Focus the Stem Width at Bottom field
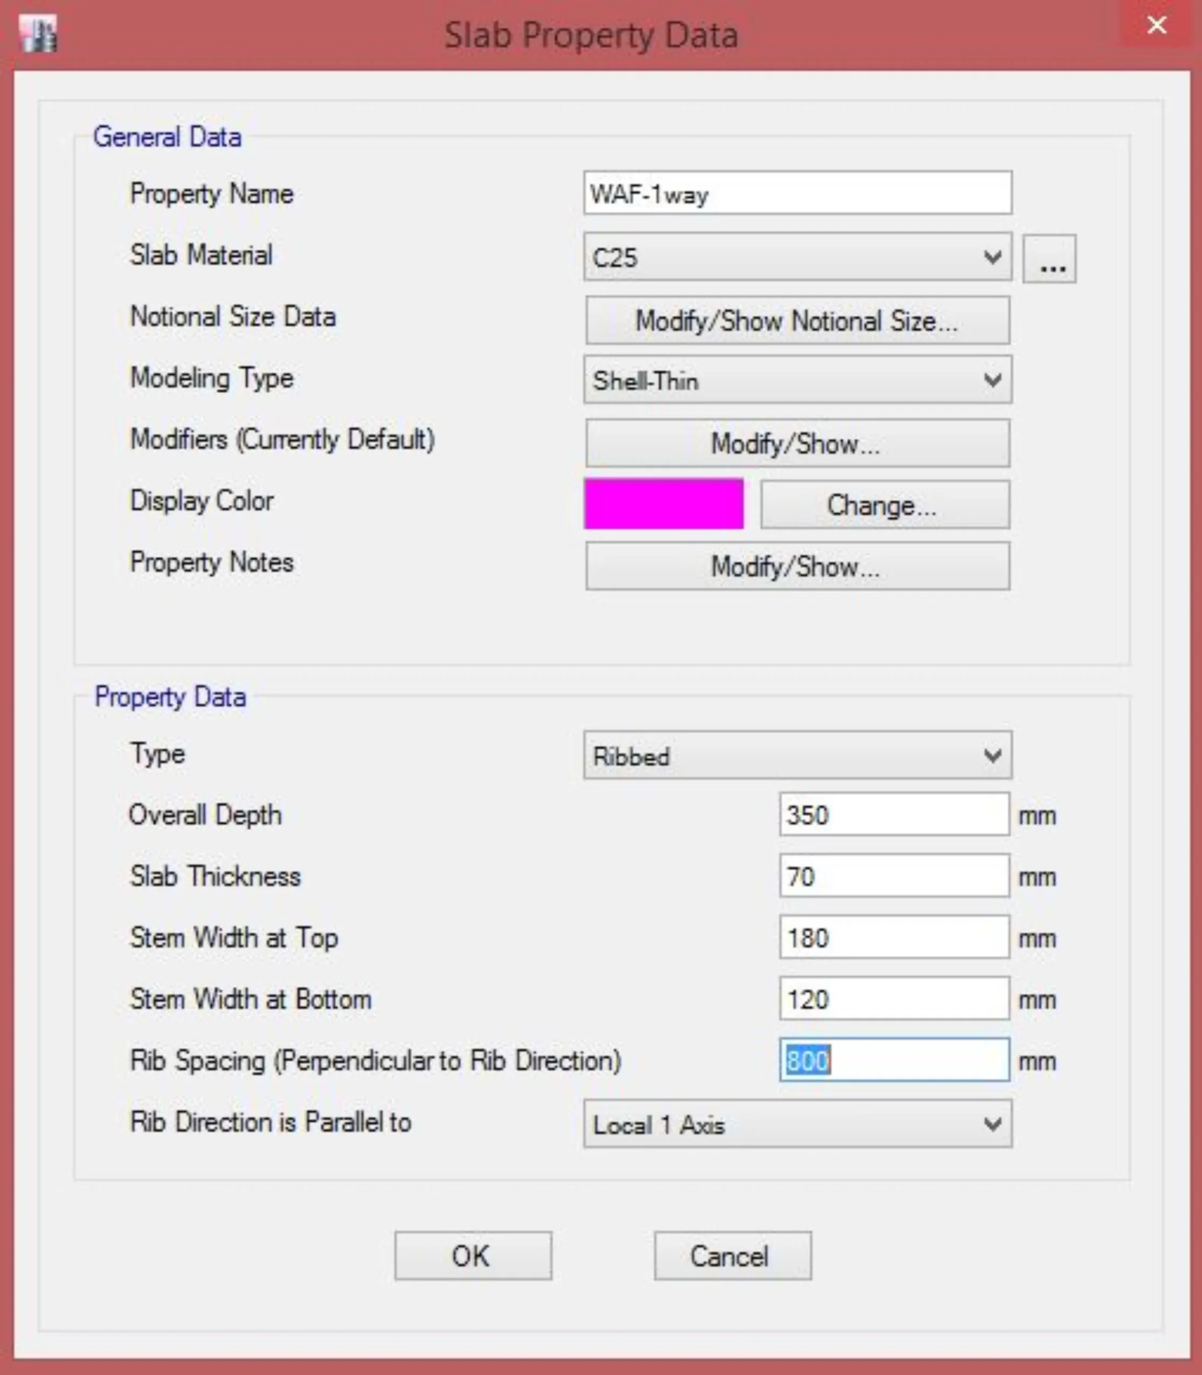Screen dimensions: 1202x1375 coord(894,1000)
